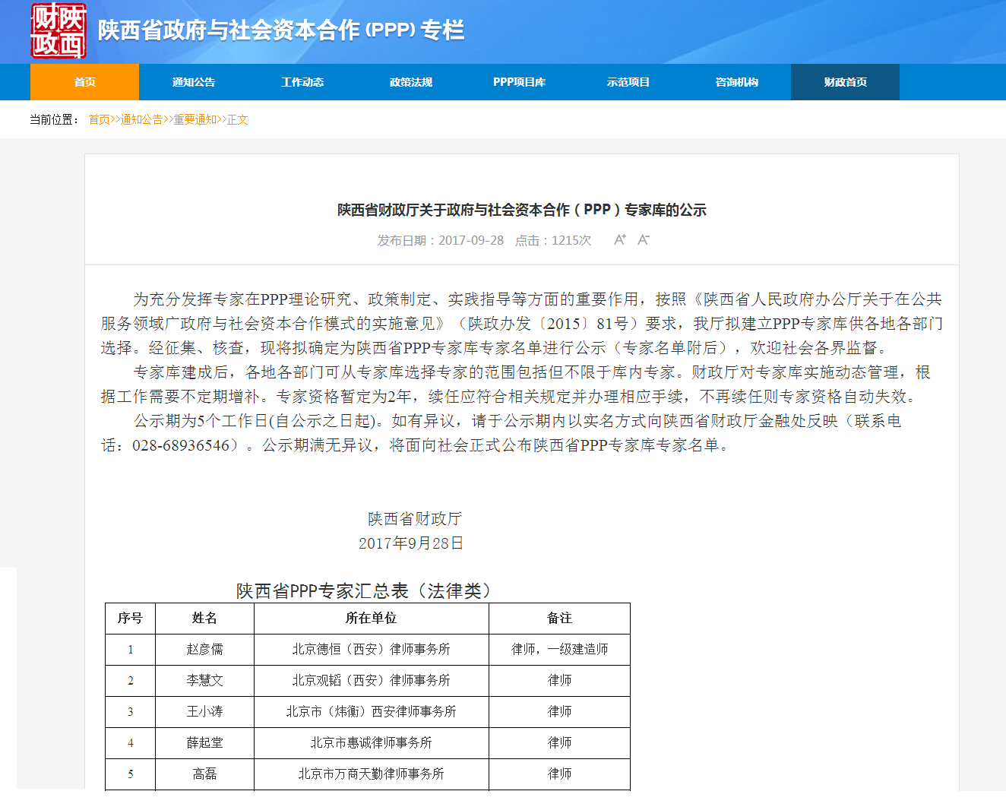Click the 姓名 column header
The height and width of the screenshot is (807, 1006).
(x=204, y=619)
